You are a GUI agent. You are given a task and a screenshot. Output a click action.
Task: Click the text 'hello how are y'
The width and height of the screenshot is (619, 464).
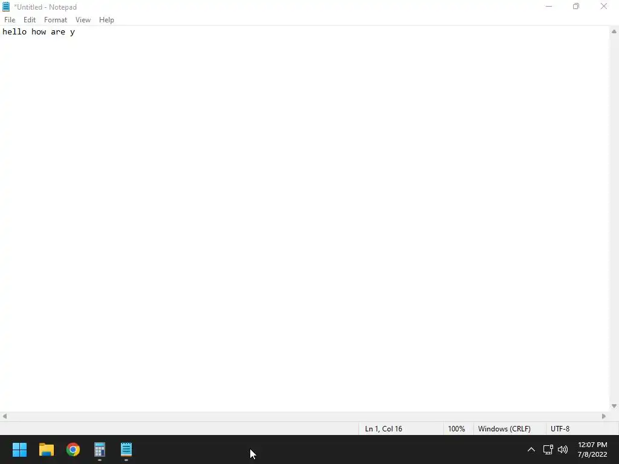[x=39, y=32]
